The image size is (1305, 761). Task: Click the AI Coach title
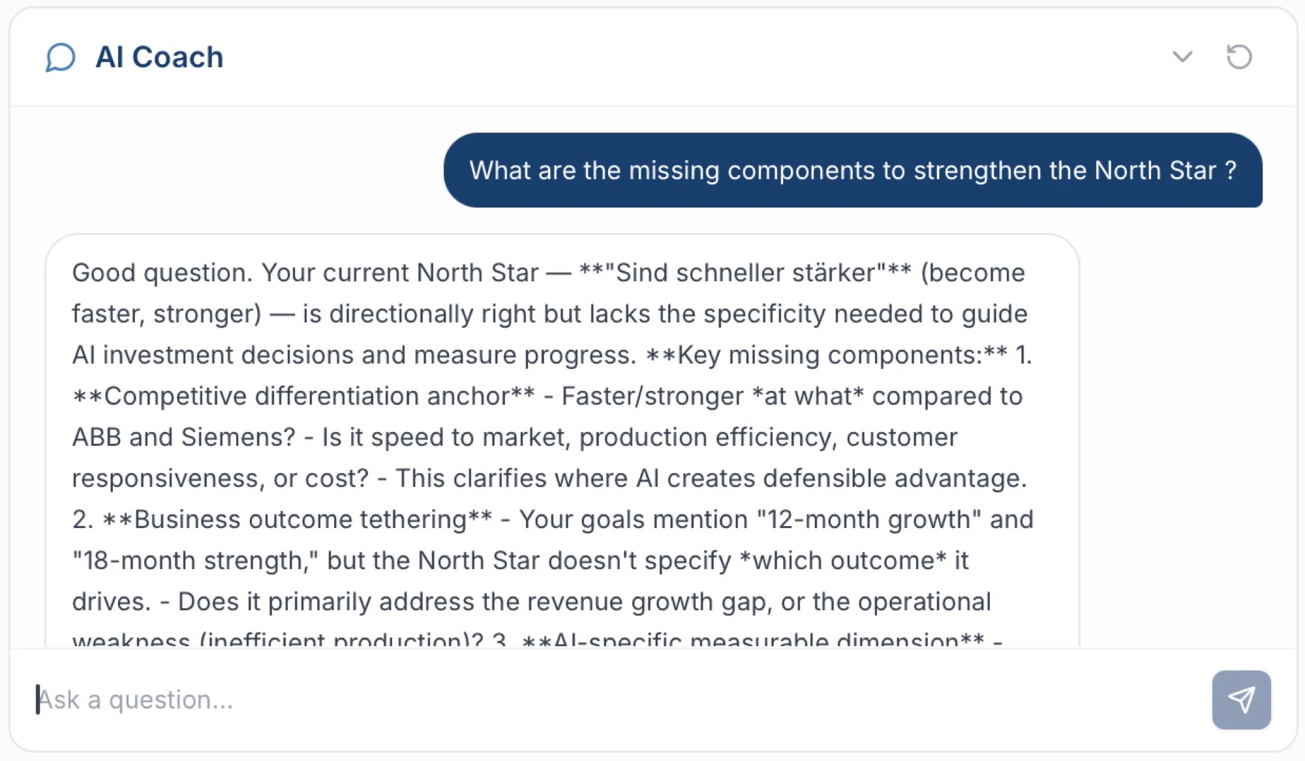coord(159,57)
